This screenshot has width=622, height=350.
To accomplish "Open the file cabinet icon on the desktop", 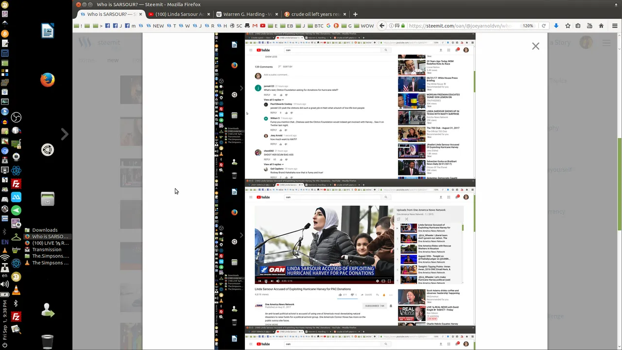I will (x=47, y=199).
